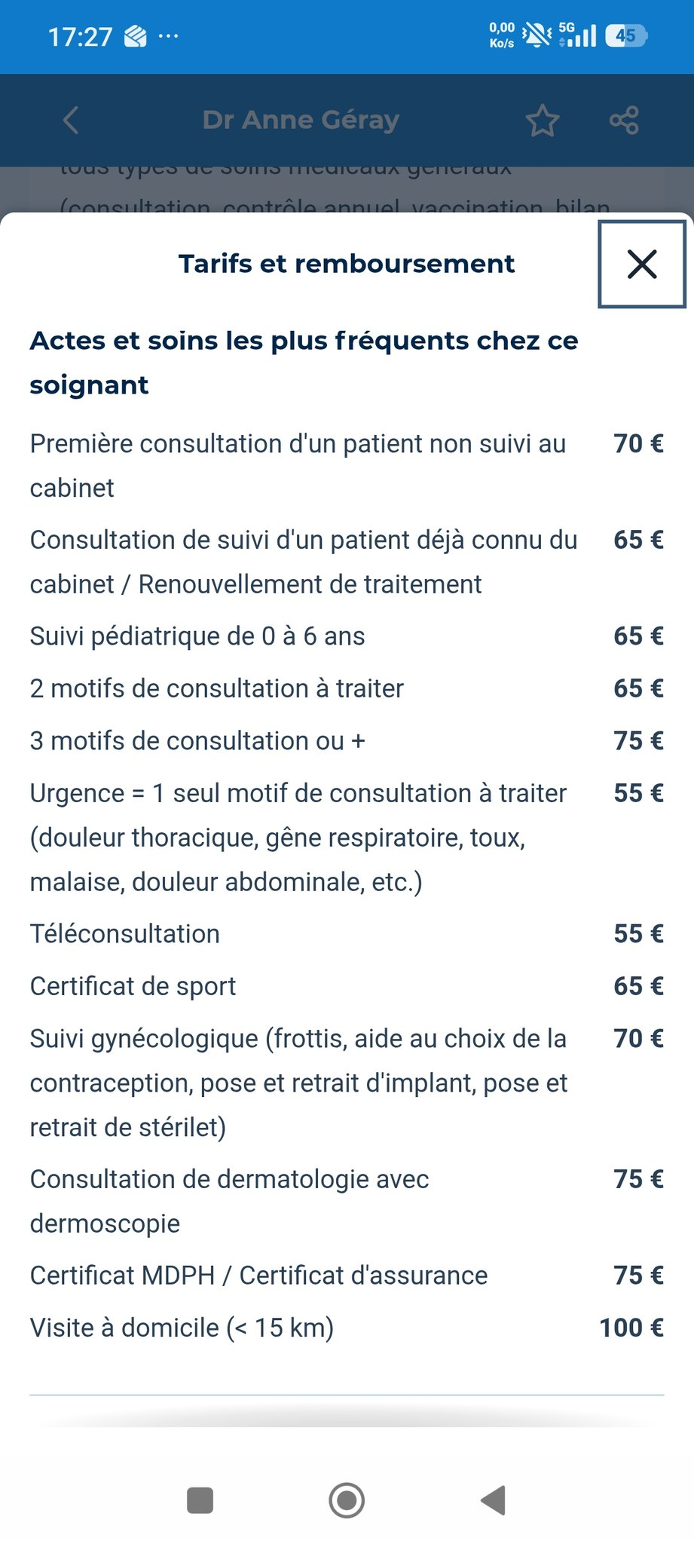Tap Consultation de dermatologie avec dermoscopie
The image size is (694, 1544).
point(229,1201)
